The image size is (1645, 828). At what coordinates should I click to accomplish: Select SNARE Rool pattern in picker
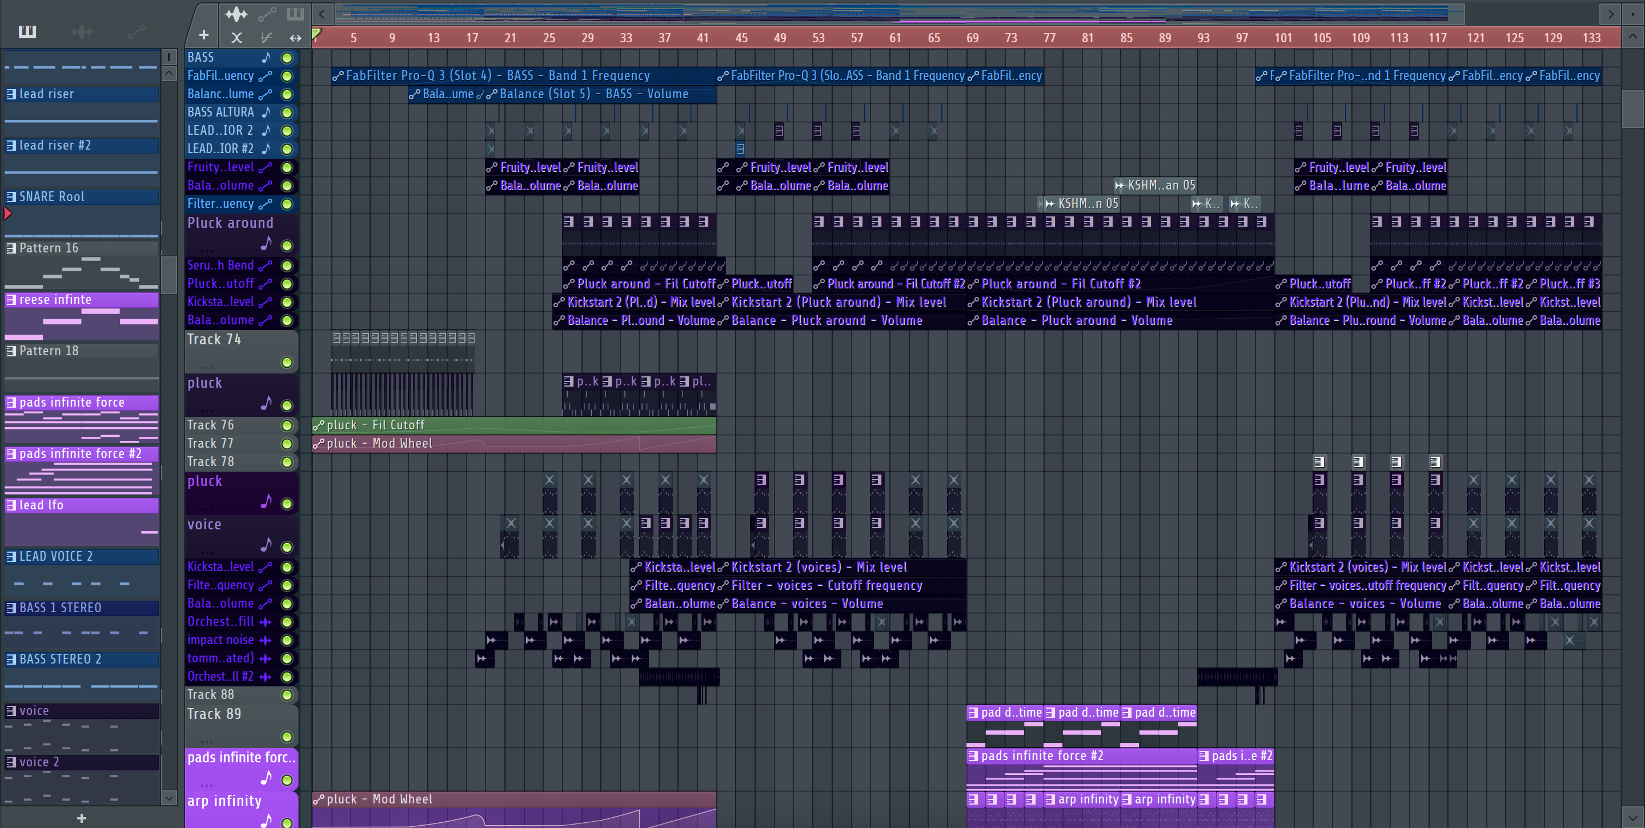click(82, 196)
